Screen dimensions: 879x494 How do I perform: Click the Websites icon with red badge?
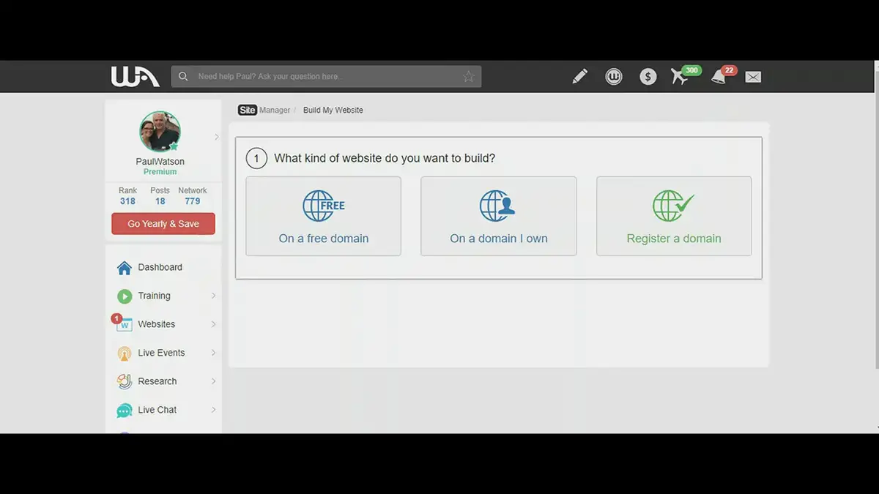123,323
